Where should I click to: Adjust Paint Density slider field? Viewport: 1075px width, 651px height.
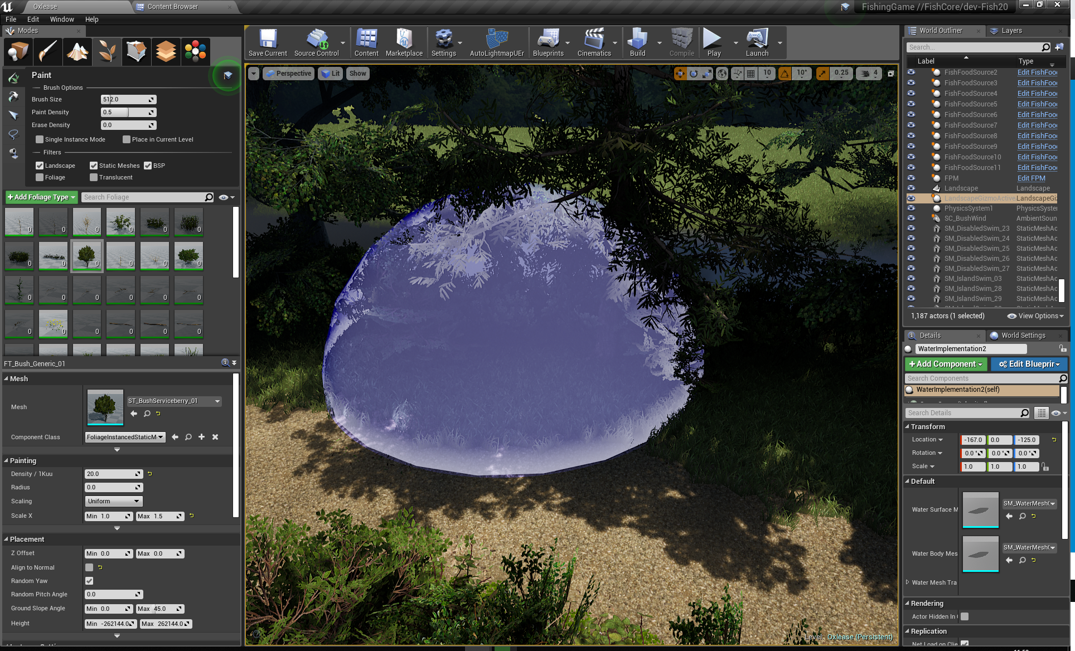click(128, 112)
